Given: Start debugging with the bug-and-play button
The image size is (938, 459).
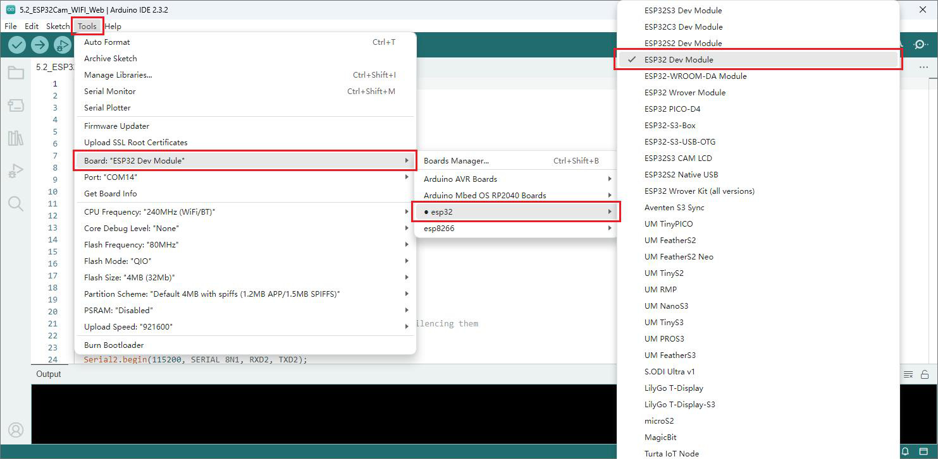Looking at the screenshot, I should point(62,45).
